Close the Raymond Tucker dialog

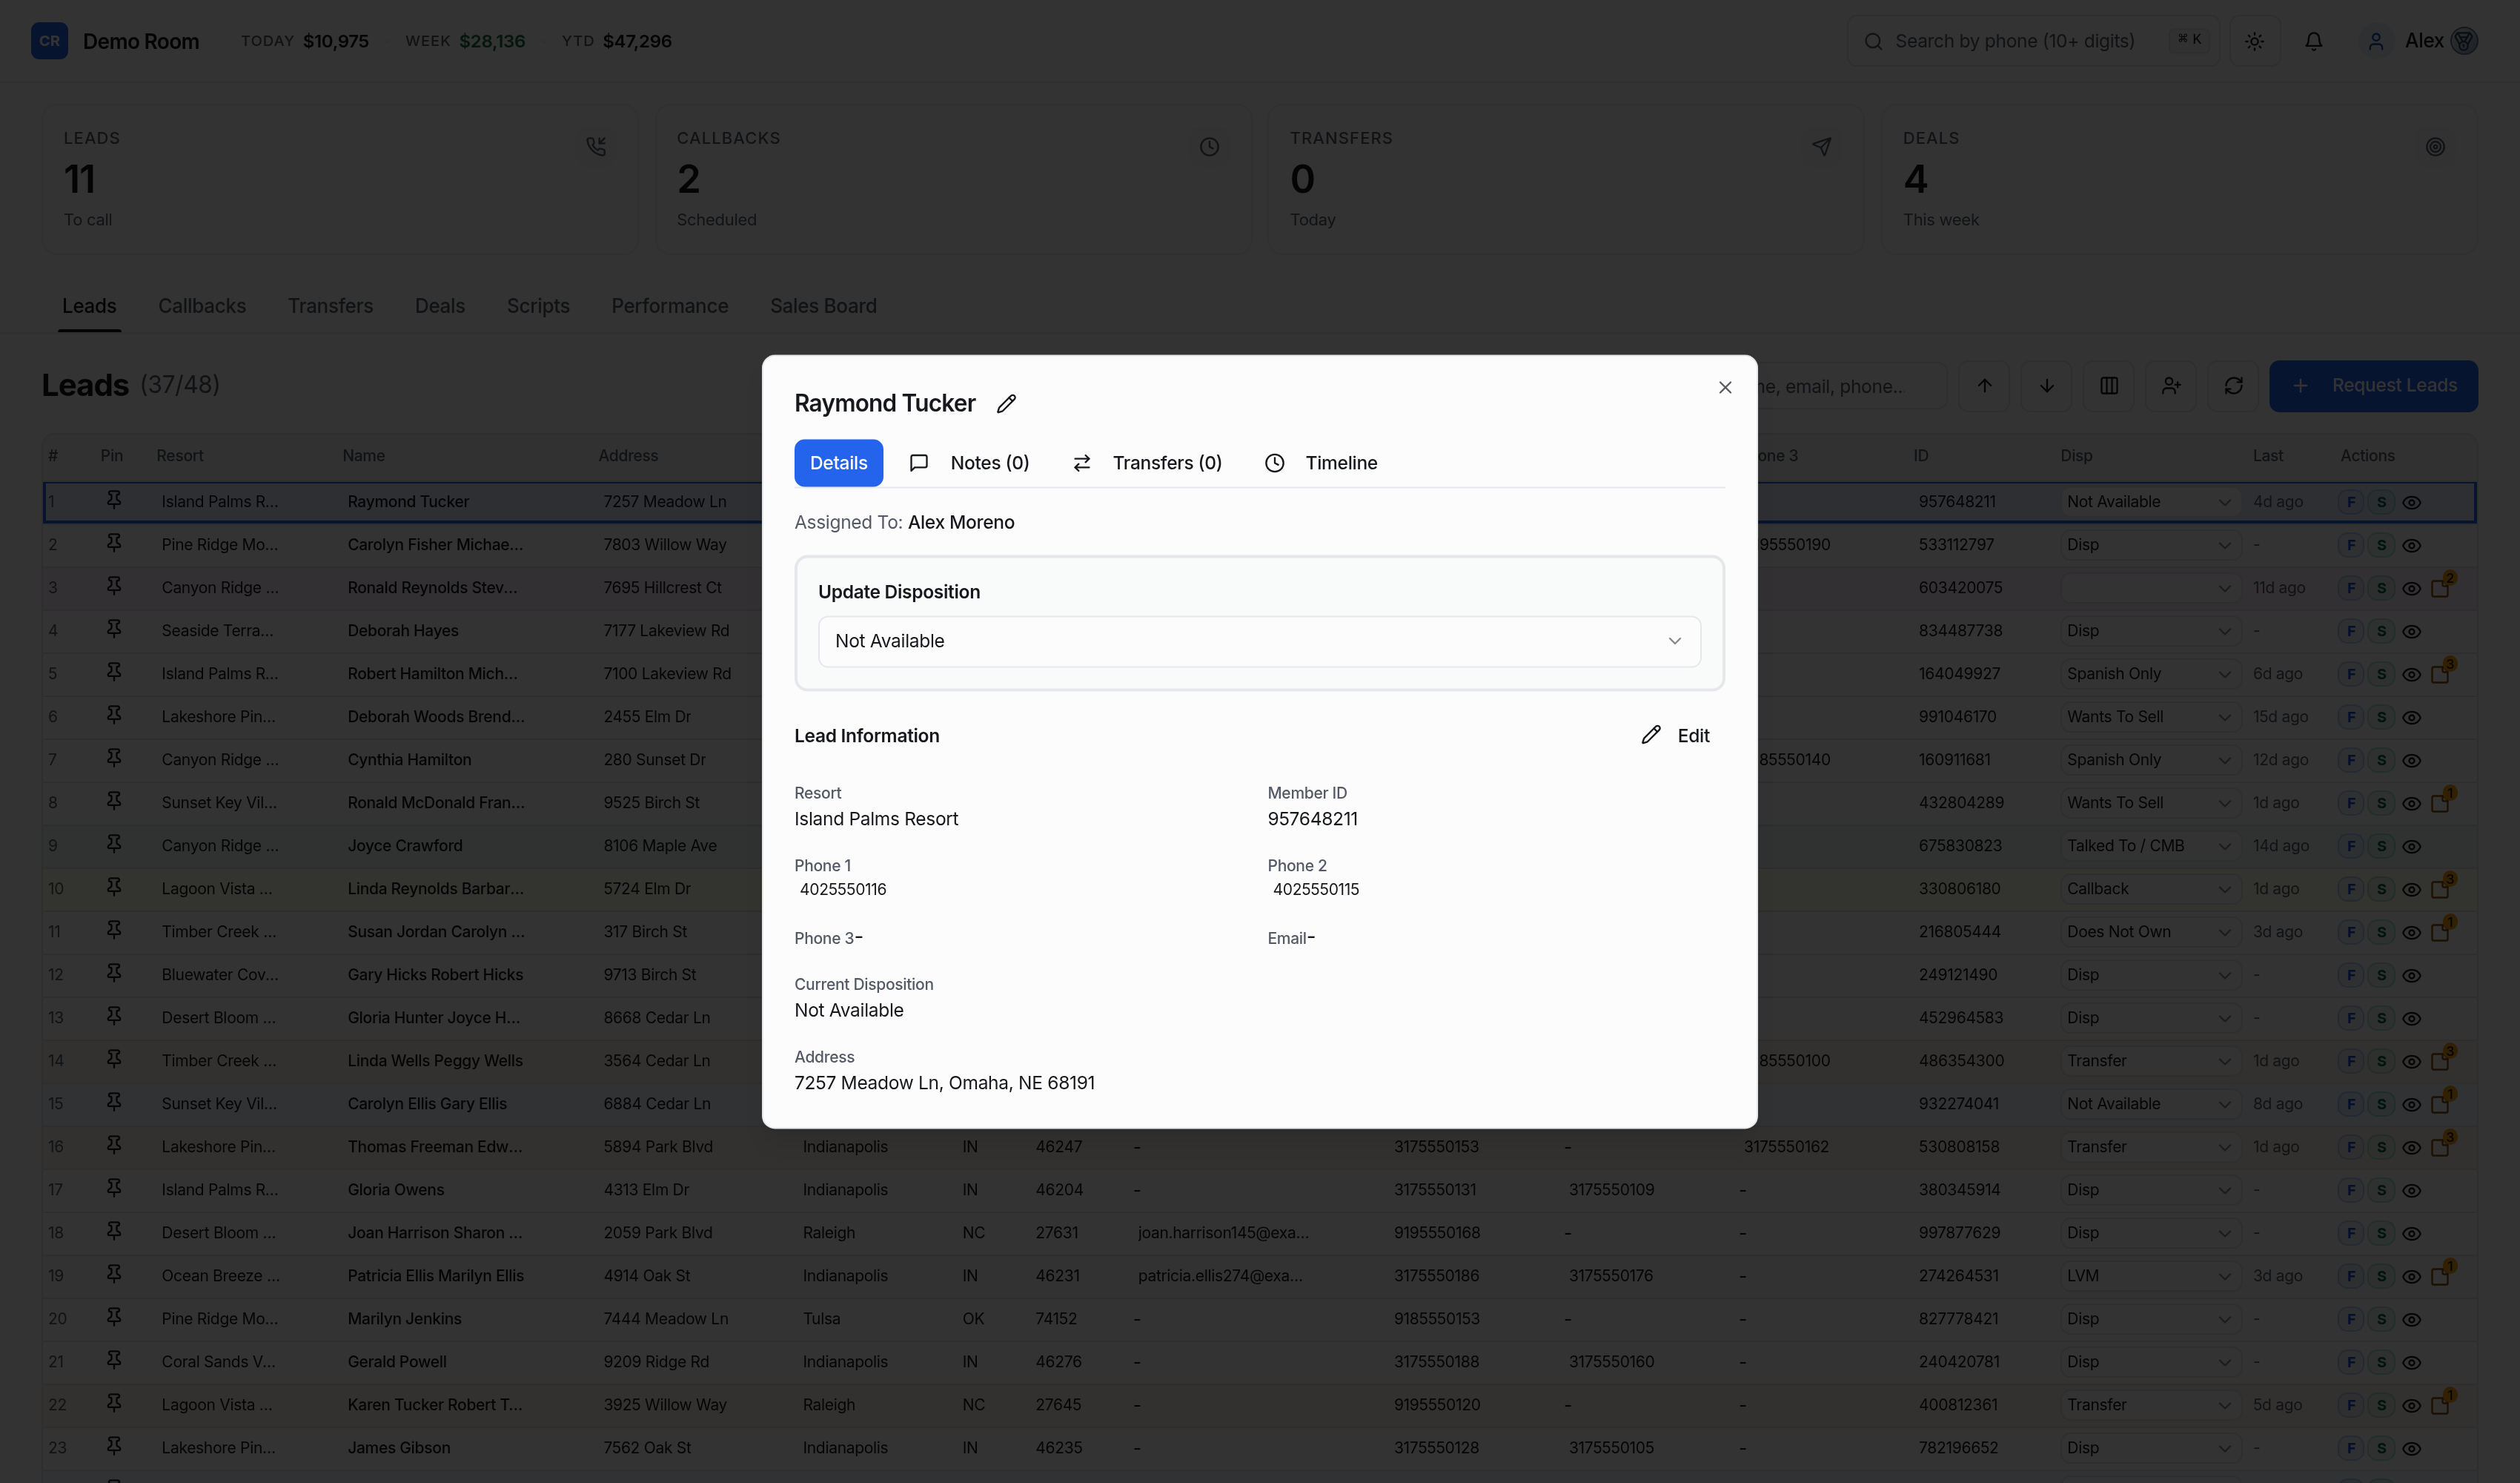point(1725,387)
